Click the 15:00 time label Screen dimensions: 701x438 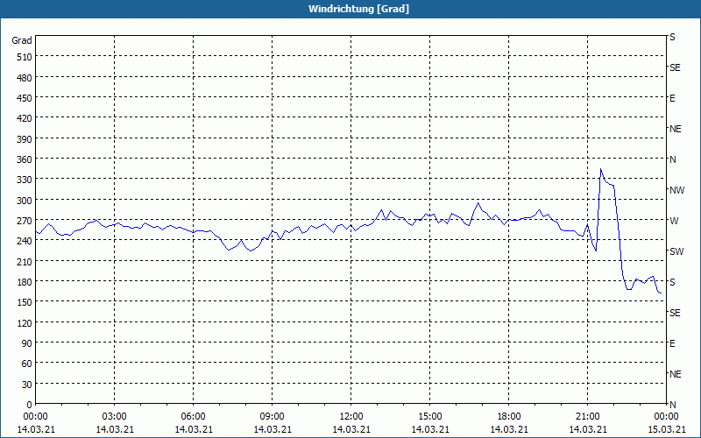click(x=430, y=417)
